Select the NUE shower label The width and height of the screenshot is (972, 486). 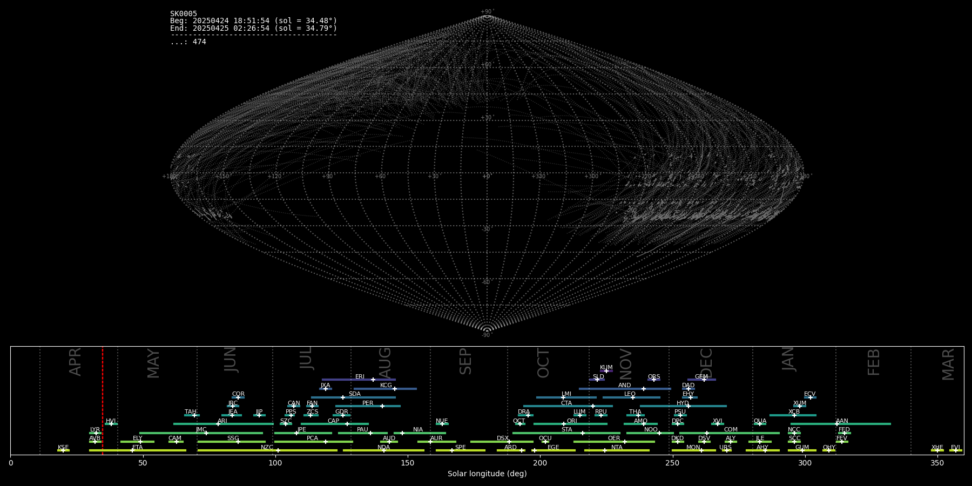tap(442, 421)
